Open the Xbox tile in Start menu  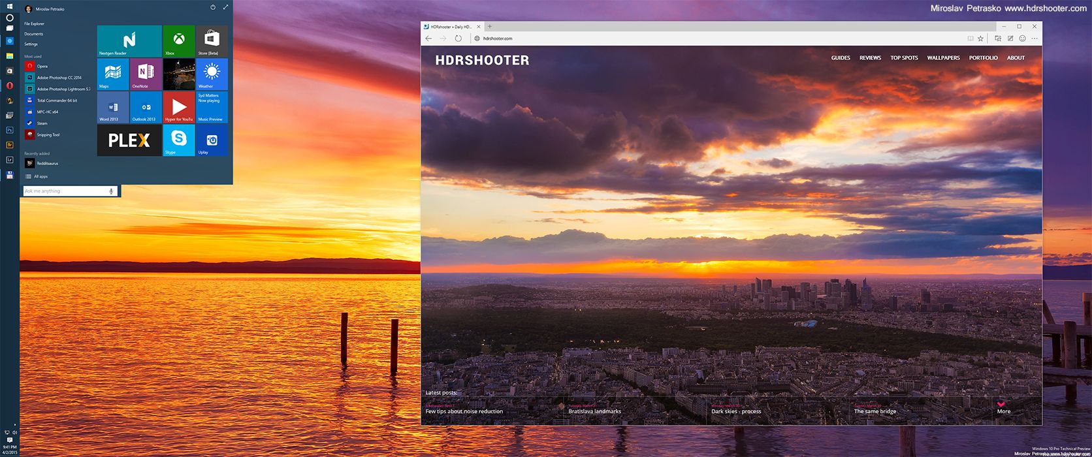[x=178, y=41]
